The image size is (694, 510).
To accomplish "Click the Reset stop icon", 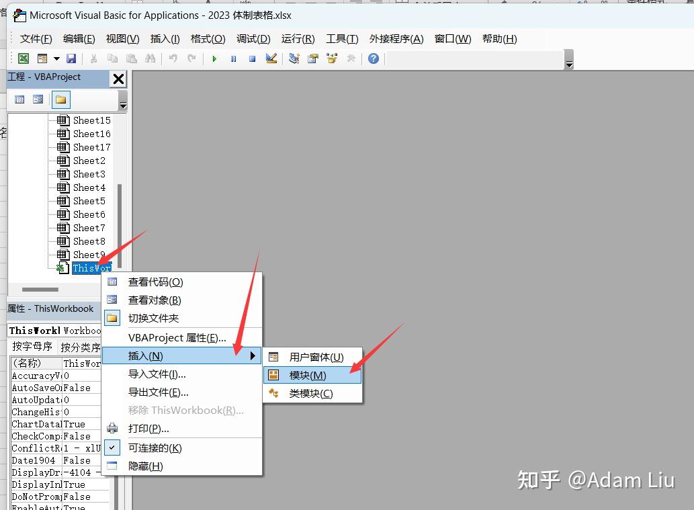I will [x=253, y=58].
